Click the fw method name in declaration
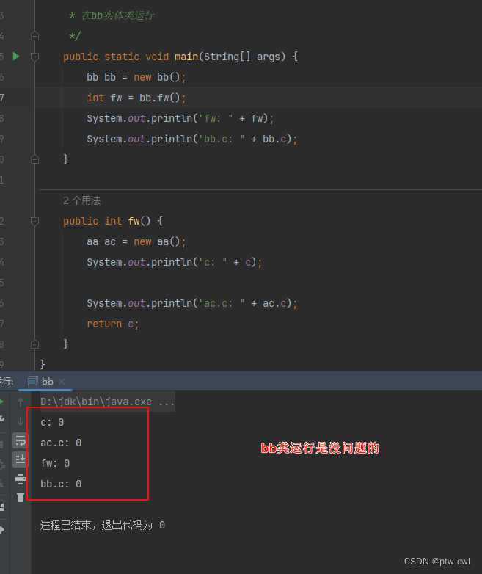This screenshot has height=574, width=482. pyautogui.click(x=134, y=221)
